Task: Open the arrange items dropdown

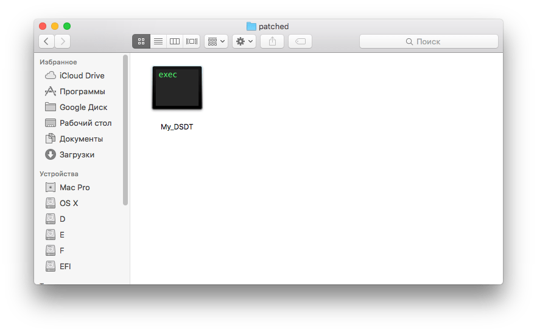Action: click(216, 41)
